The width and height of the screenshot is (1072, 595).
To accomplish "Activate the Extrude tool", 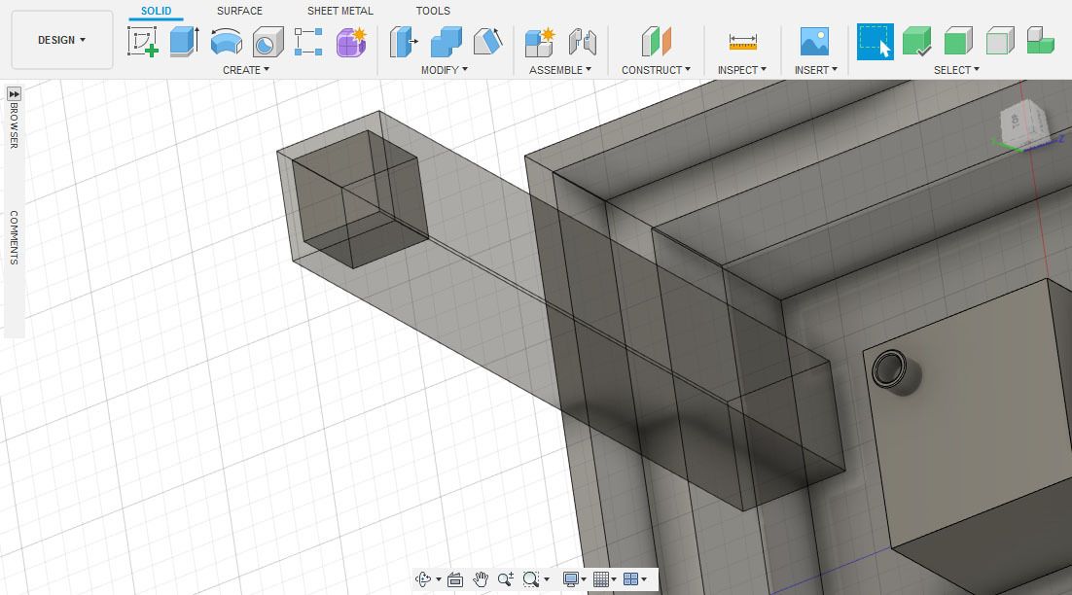I will 182,41.
